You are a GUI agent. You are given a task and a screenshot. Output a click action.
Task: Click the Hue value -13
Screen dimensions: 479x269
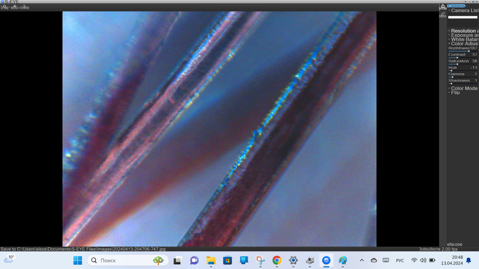pos(474,68)
